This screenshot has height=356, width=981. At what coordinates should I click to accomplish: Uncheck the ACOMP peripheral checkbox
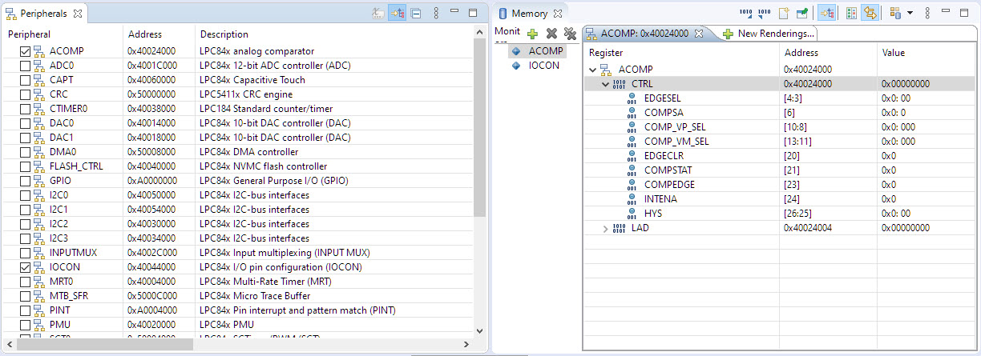[25, 51]
